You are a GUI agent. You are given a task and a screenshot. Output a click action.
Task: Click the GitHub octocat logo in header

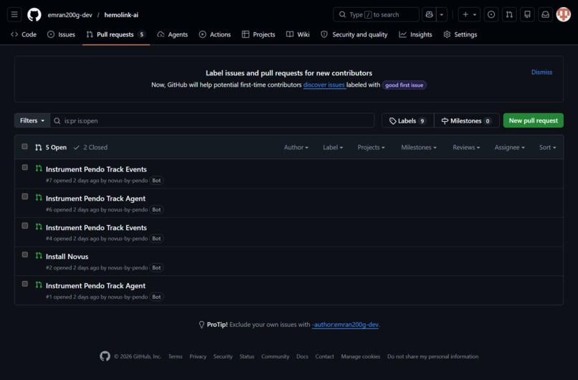click(x=34, y=15)
